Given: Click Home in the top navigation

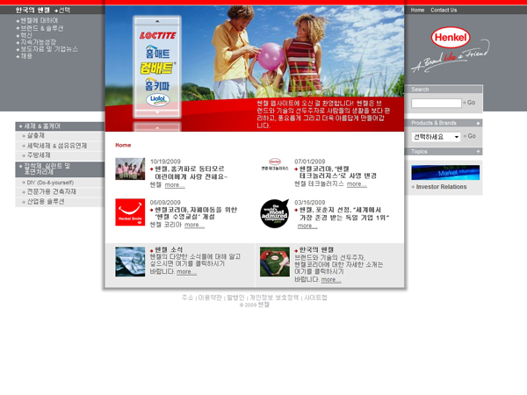Looking at the screenshot, I should point(417,11).
